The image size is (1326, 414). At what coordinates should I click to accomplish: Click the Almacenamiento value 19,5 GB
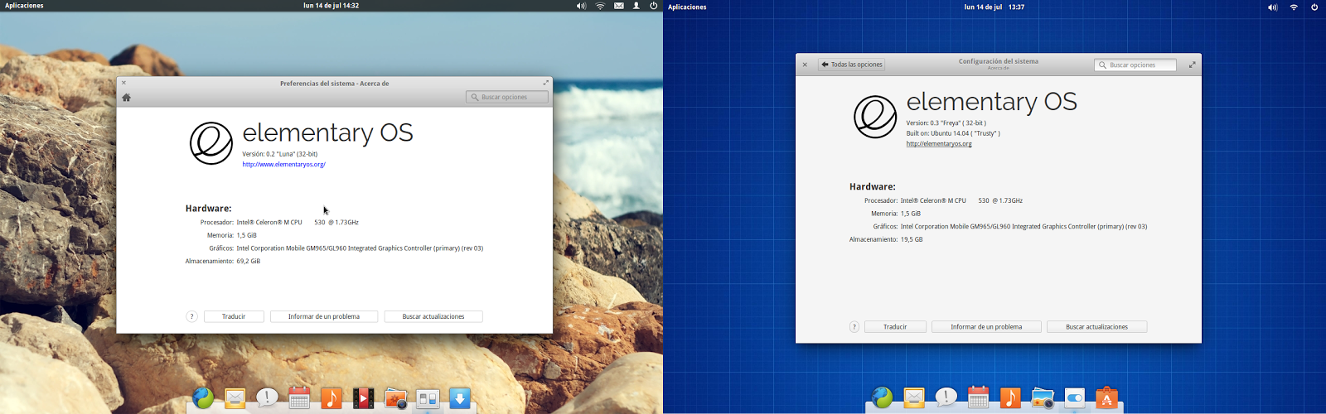point(912,240)
